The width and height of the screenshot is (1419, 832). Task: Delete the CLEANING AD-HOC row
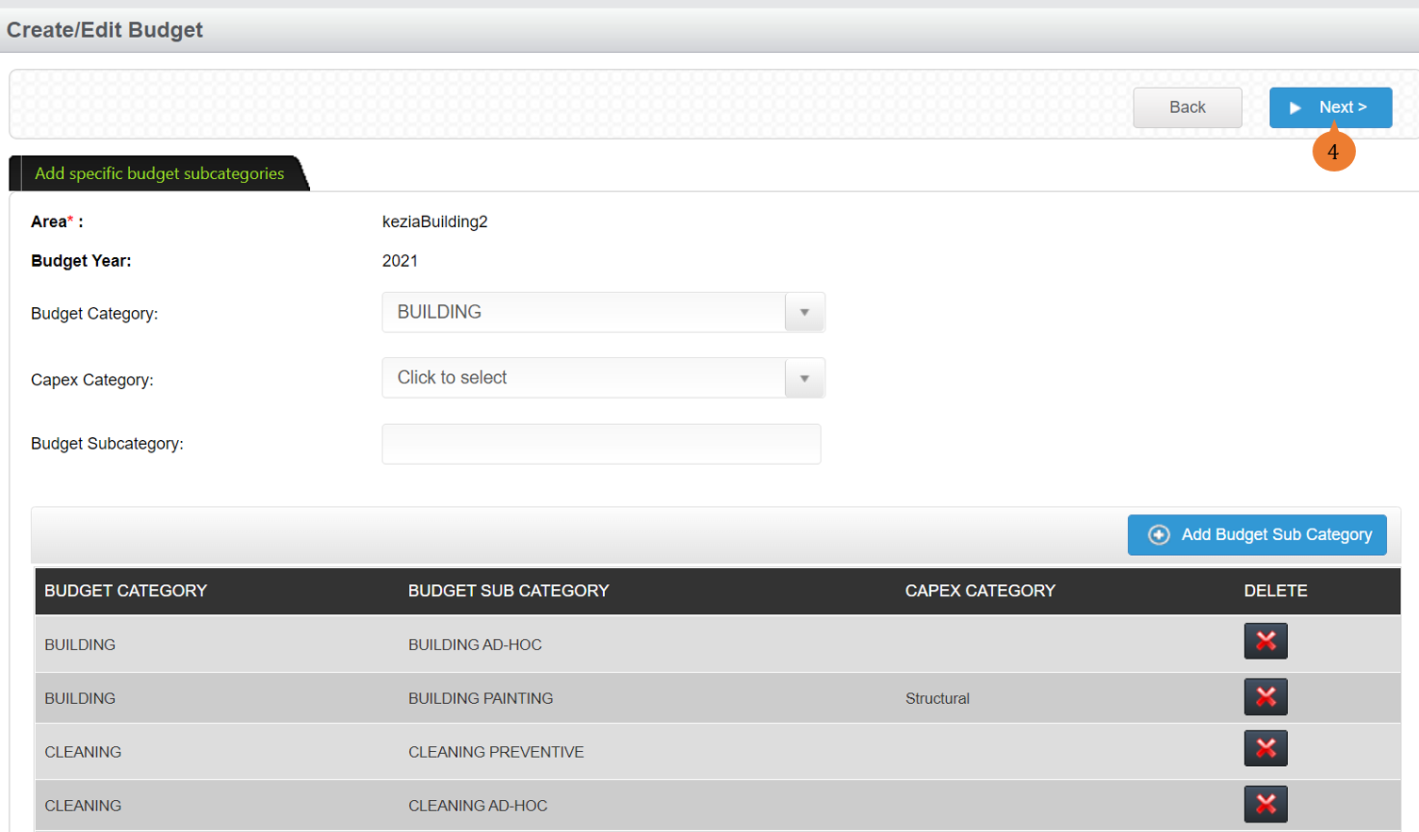1265,805
